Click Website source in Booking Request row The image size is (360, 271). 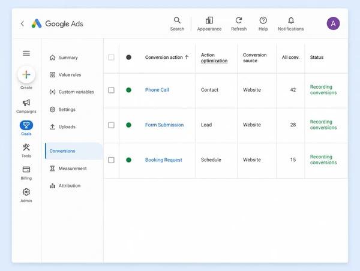[x=252, y=159]
